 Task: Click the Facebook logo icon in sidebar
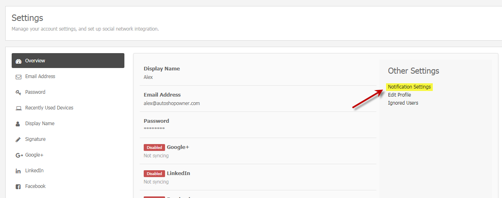point(18,187)
